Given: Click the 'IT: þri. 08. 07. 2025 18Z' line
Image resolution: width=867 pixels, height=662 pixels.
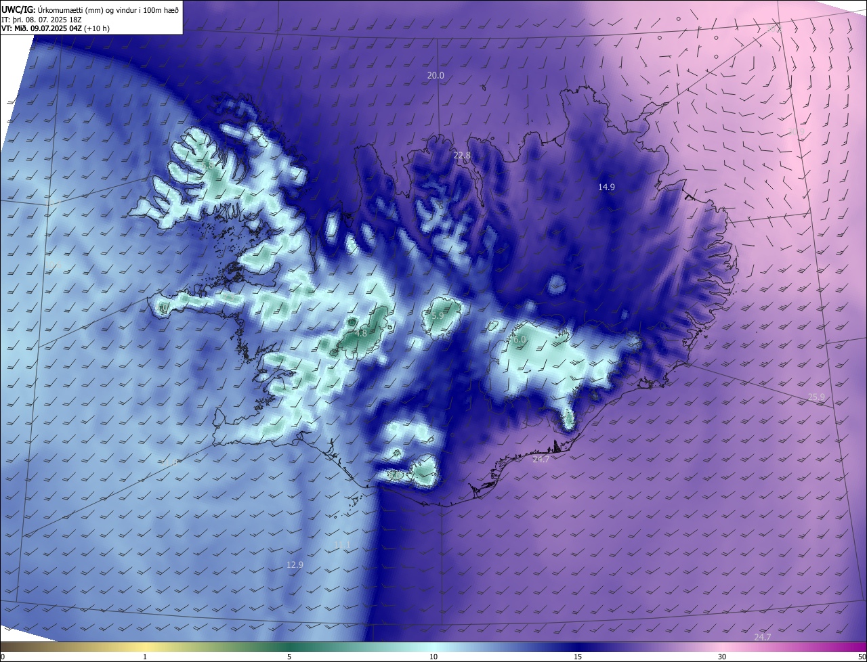Looking at the screenshot, I should coord(42,20).
